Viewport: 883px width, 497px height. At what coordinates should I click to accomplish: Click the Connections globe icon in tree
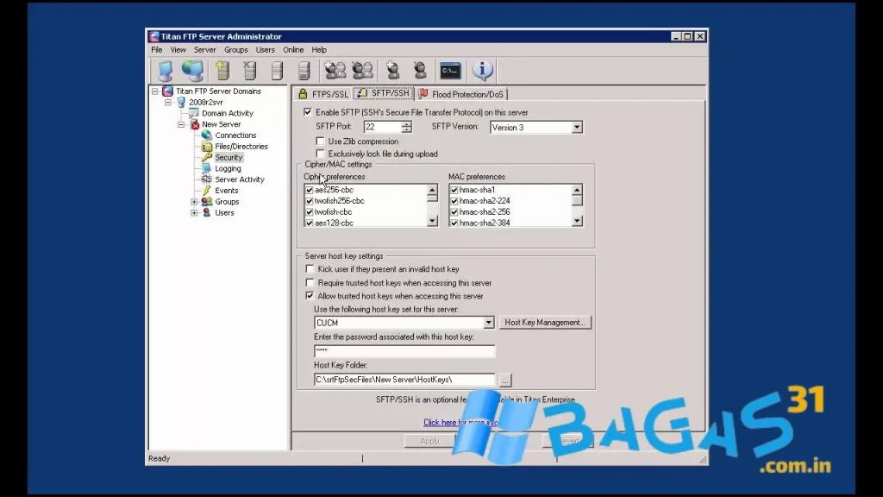(x=207, y=135)
